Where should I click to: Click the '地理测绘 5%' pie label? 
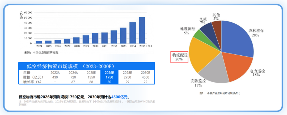click(188, 31)
